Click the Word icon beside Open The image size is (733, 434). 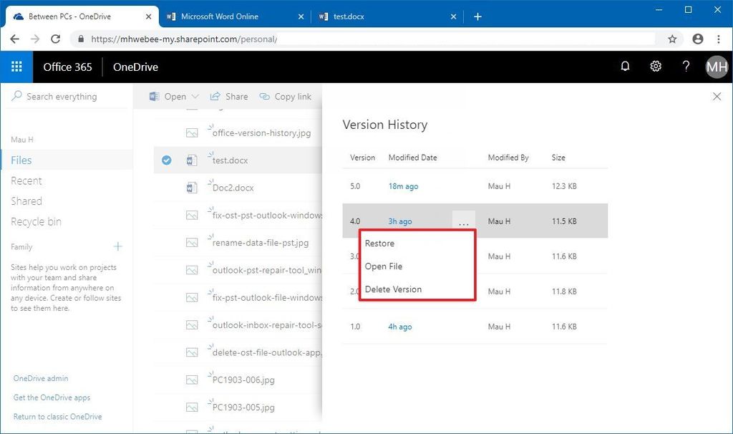point(153,96)
